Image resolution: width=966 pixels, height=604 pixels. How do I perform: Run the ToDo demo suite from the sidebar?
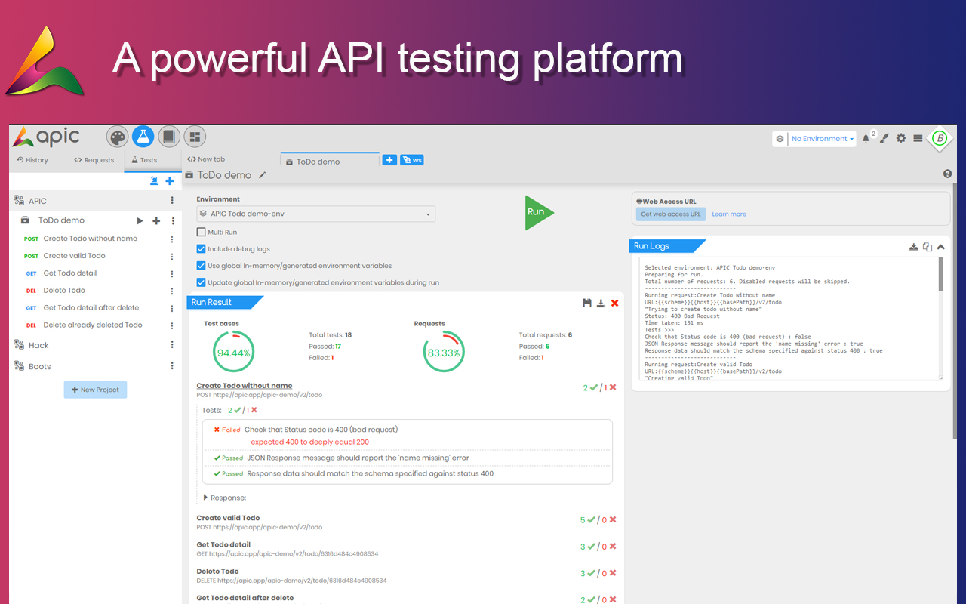140,221
